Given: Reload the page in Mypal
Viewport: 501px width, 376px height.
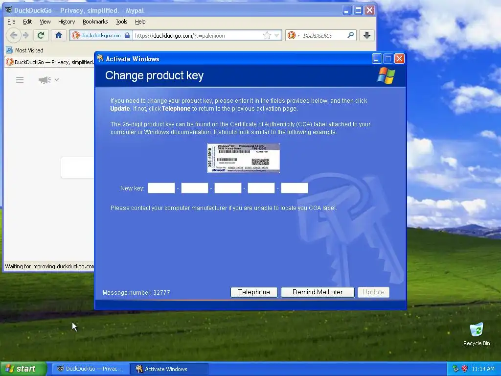Looking at the screenshot, I should pyautogui.click(x=41, y=35).
